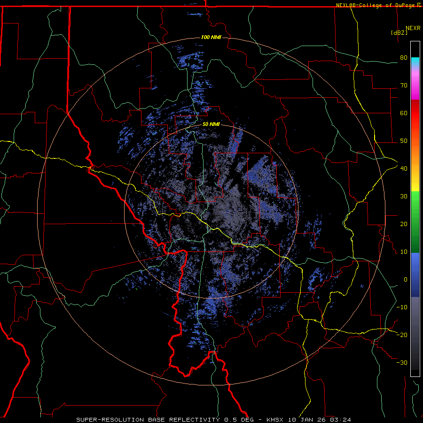Click the cyan segment of the color bar
Screen dimensions: 423x423
(x=415, y=62)
